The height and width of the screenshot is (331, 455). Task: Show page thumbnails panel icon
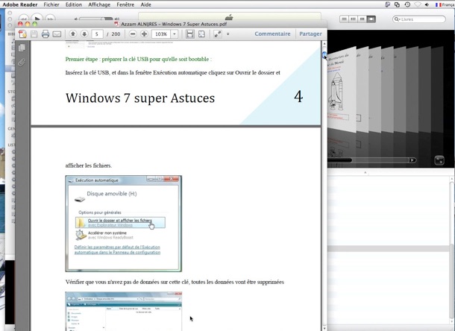coord(22,48)
